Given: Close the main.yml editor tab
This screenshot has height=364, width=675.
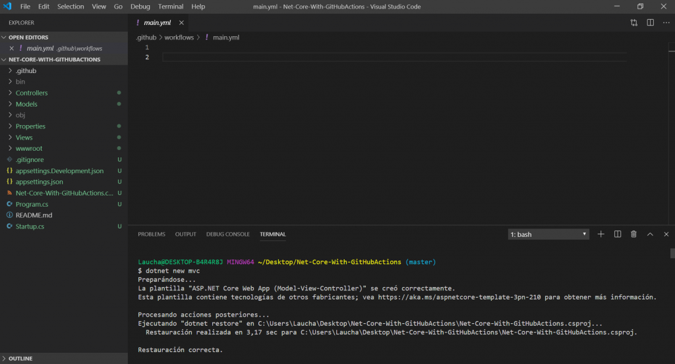Looking at the screenshot, I should (181, 23).
